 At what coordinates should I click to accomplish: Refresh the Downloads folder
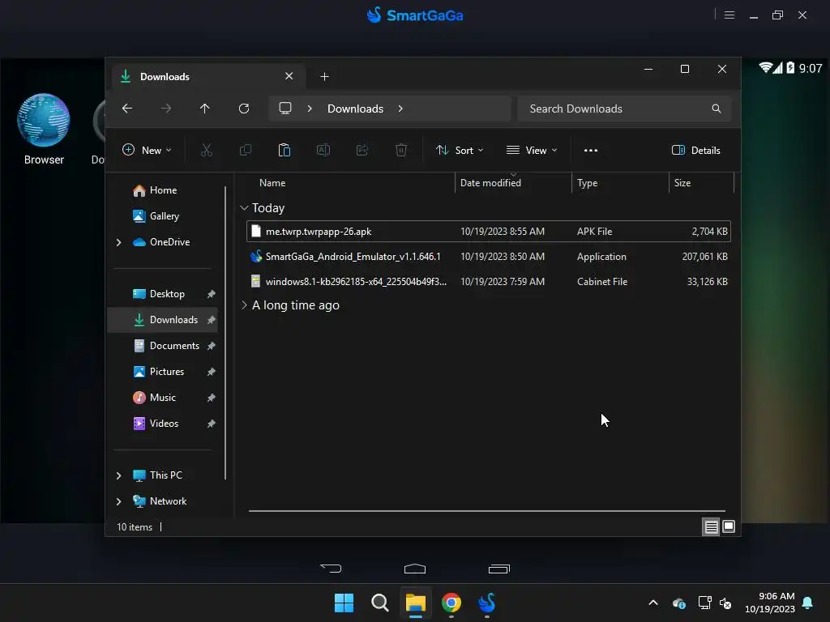(x=244, y=109)
